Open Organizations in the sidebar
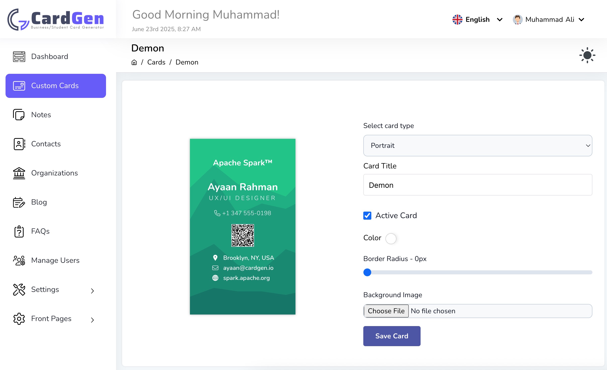The height and width of the screenshot is (370, 607). point(56,173)
